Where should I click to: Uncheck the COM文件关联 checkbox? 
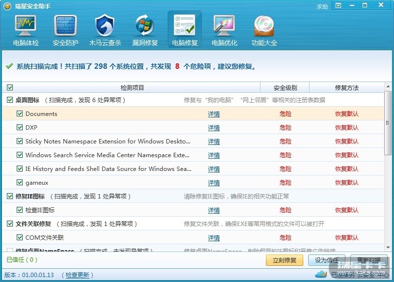point(20,237)
